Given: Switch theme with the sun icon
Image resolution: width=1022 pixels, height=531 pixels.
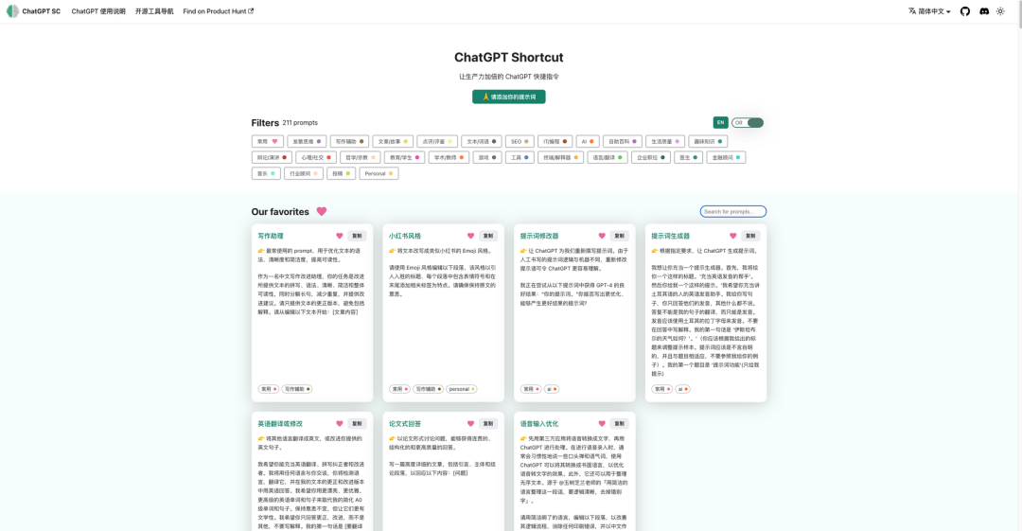Looking at the screenshot, I should pyautogui.click(x=1000, y=11).
